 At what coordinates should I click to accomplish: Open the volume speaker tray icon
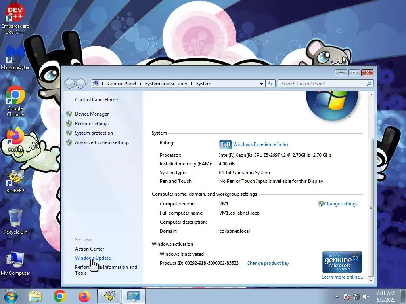coord(366,296)
